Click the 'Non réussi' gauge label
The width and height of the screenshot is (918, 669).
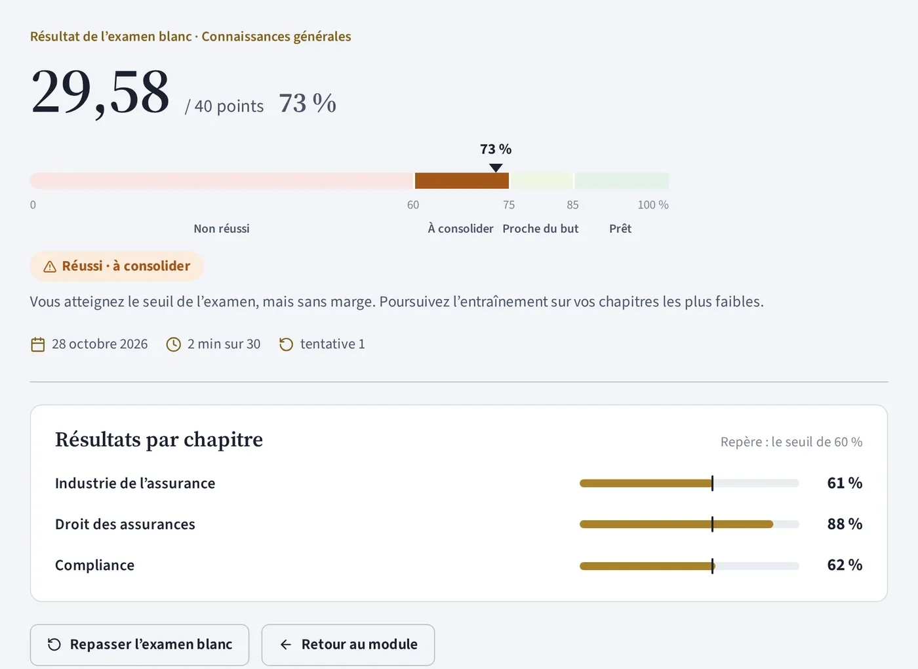click(222, 229)
